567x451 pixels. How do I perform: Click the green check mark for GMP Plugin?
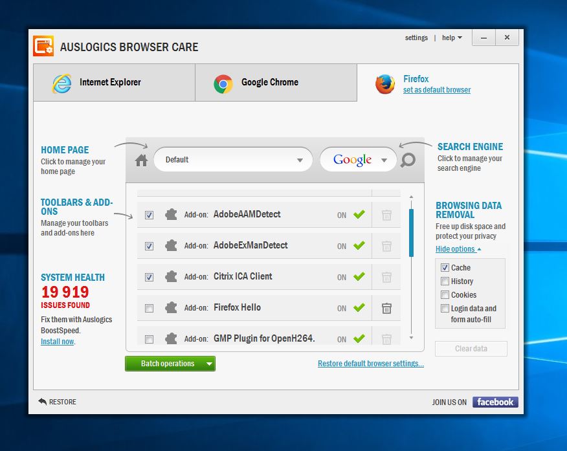[359, 338]
